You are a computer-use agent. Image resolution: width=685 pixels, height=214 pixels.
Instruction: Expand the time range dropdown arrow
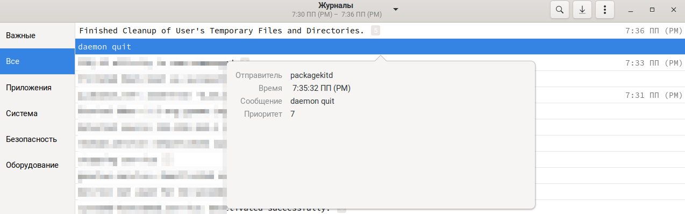click(396, 10)
